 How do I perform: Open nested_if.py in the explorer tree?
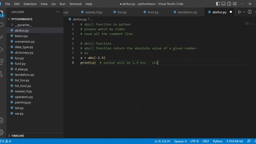coord(23,91)
